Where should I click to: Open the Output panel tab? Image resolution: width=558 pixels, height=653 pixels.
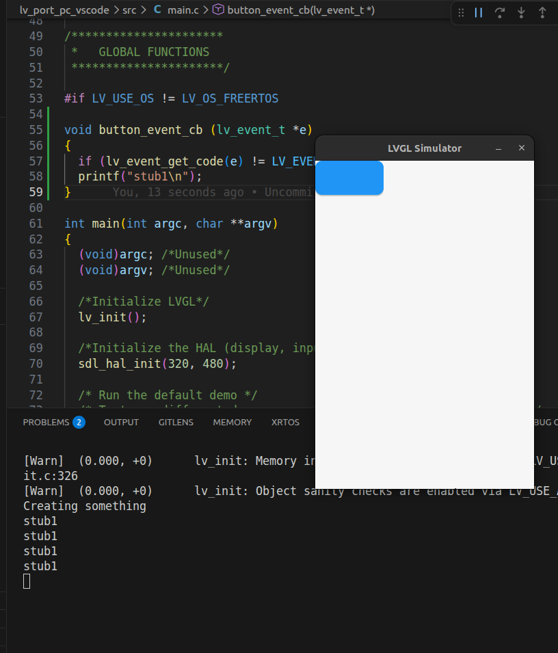click(x=121, y=422)
